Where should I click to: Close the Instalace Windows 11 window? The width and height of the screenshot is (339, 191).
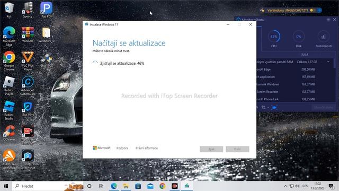tap(251, 24)
